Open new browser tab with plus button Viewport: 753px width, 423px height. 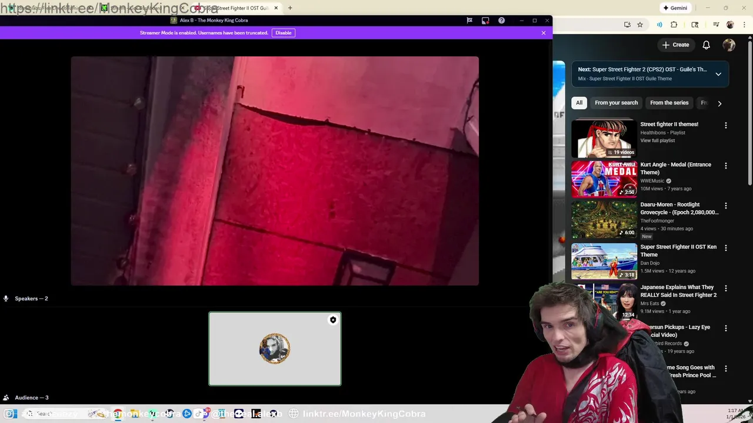click(x=290, y=8)
